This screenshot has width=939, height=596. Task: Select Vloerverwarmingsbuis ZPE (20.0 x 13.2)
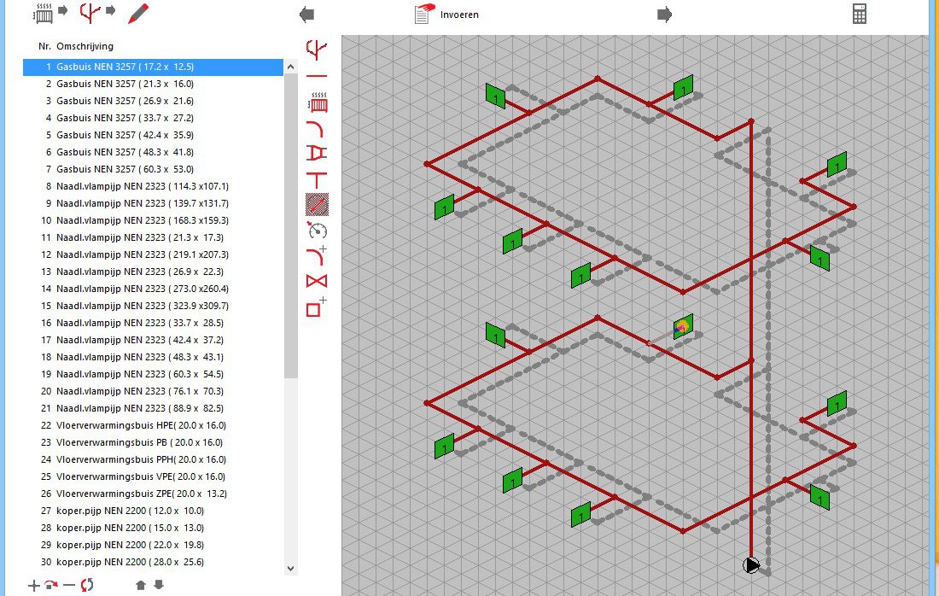click(x=153, y=494)
